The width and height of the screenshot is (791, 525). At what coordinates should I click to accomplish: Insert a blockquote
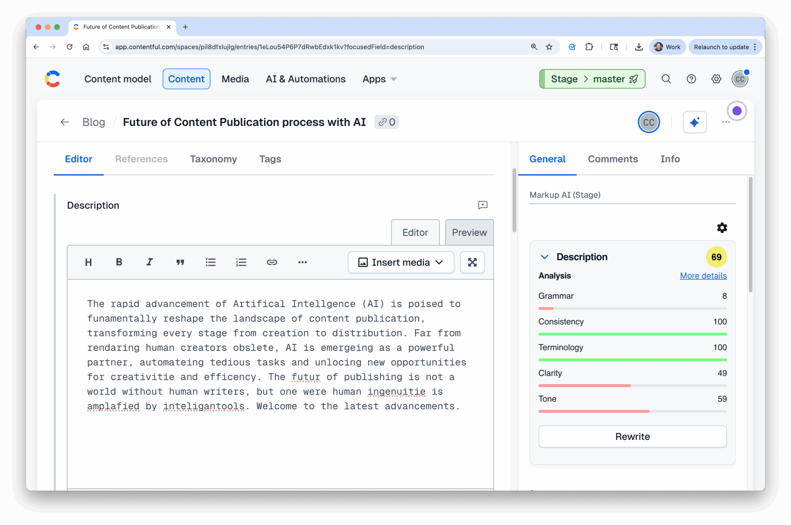[180, 262]
